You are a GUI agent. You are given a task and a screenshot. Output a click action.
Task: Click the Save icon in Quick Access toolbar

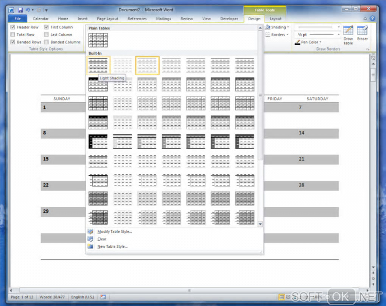(20, 10)
